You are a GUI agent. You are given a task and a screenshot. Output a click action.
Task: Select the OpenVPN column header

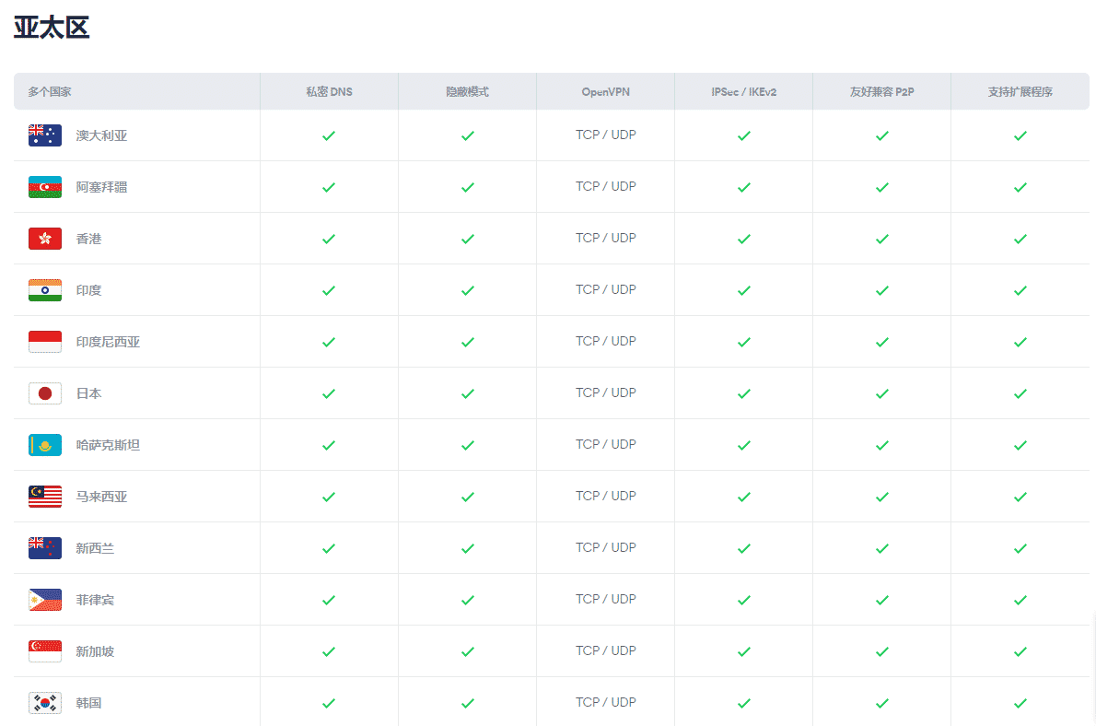coord(605,92)
